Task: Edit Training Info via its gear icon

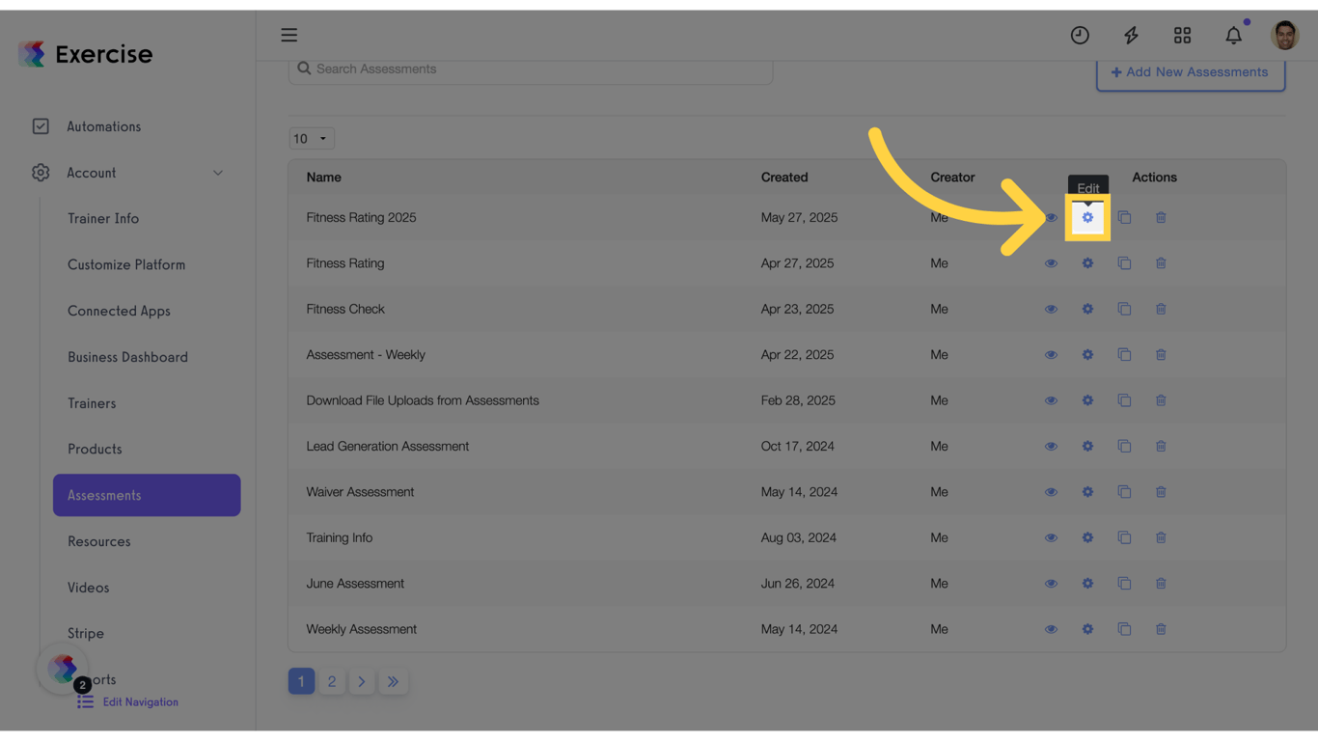Action: coord(1087,538)
